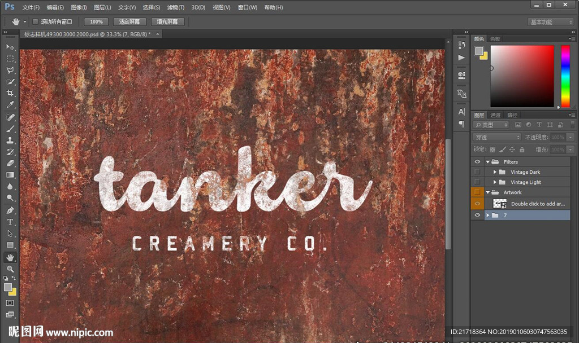579x343 pixels.
Task: Close the document tab
Action: [158, 34]
